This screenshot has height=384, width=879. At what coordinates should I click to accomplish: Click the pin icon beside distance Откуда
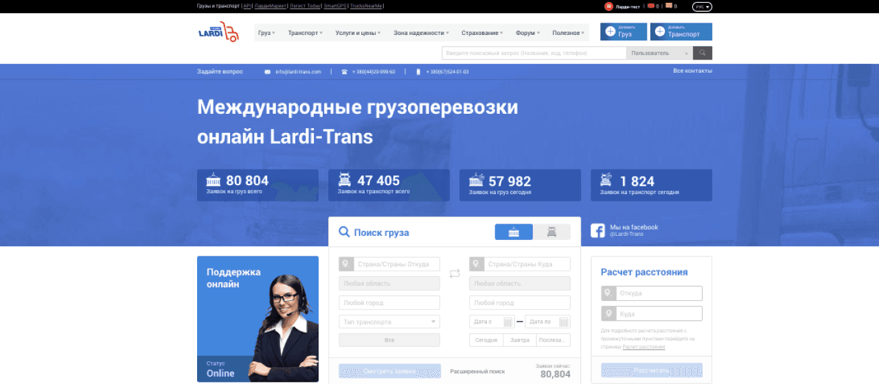point(608,293)
